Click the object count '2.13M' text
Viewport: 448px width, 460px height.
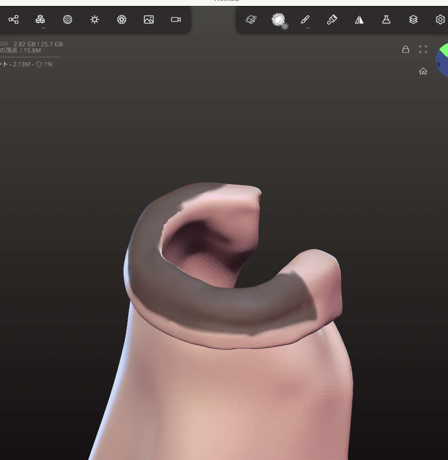pyautogui.click(x=22, y=64)
